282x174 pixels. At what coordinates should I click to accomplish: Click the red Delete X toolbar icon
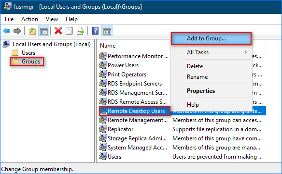[x=58, y=31]
